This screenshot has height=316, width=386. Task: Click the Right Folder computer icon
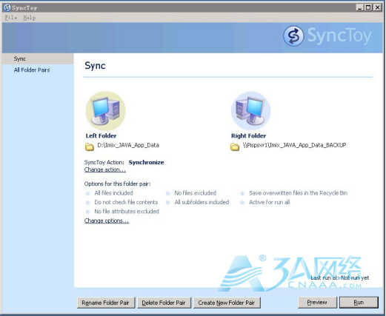(x=250, y=111)
